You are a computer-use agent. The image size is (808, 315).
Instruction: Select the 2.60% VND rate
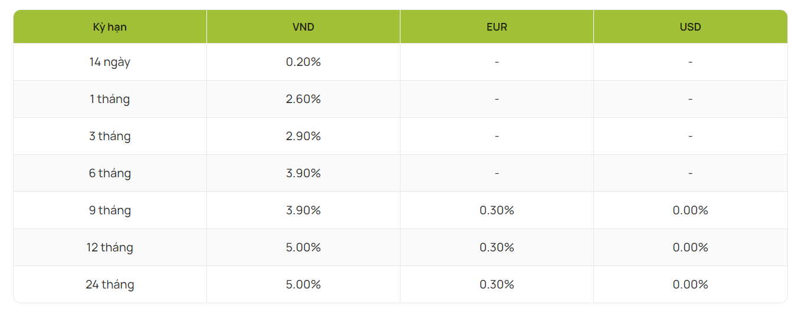303,99
